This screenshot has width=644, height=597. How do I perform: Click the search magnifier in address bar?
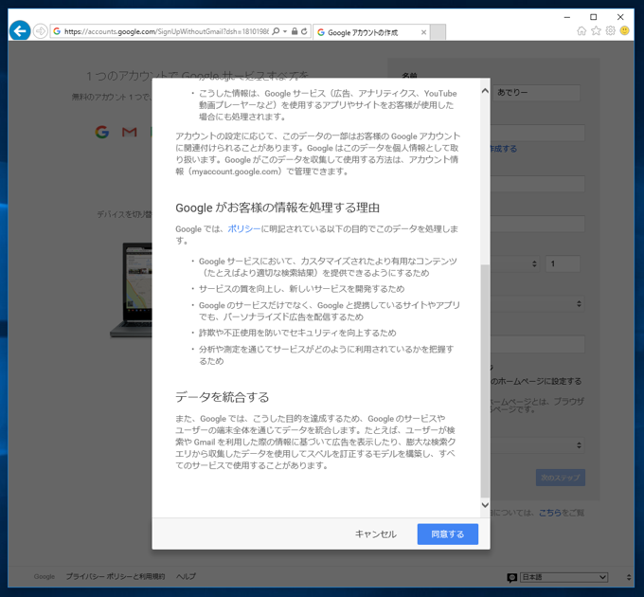(x=276, y=31)
